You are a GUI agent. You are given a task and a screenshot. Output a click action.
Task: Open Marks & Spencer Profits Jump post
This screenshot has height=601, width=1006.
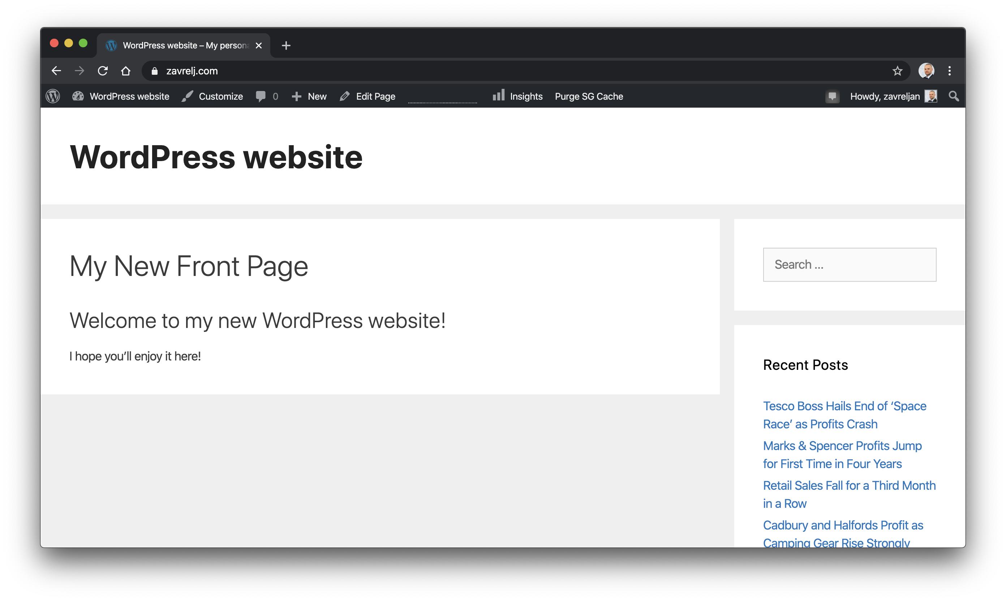tap(842, 454)
